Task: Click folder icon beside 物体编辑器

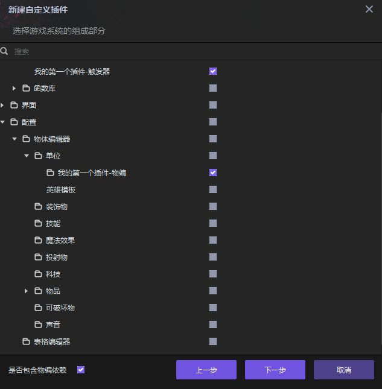Action: pyautogui.click(x=26, y=139)
